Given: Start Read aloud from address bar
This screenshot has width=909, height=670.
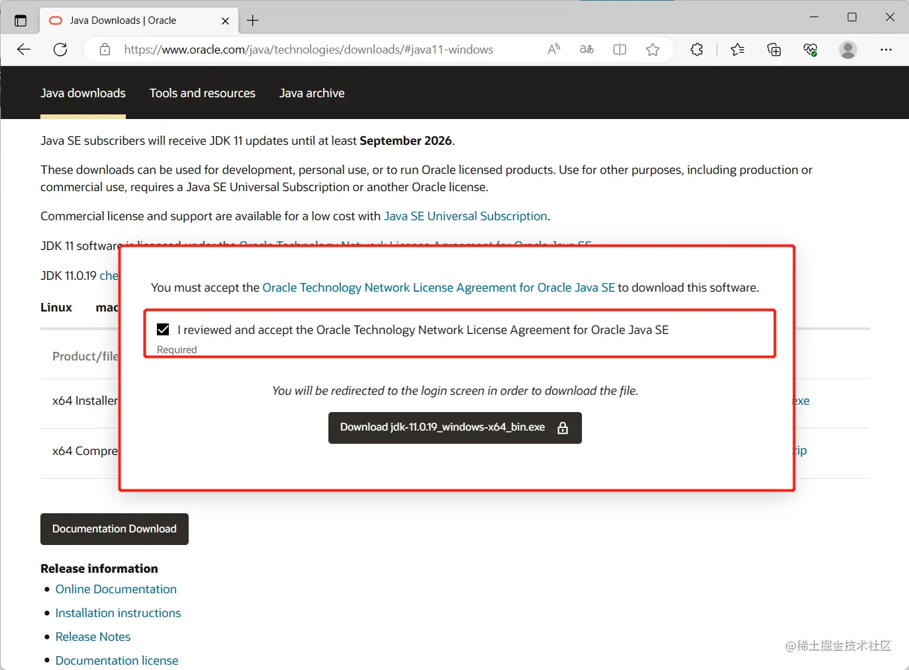Looking at the screenshot, I should pyautogui.click(x=554, y=50).
